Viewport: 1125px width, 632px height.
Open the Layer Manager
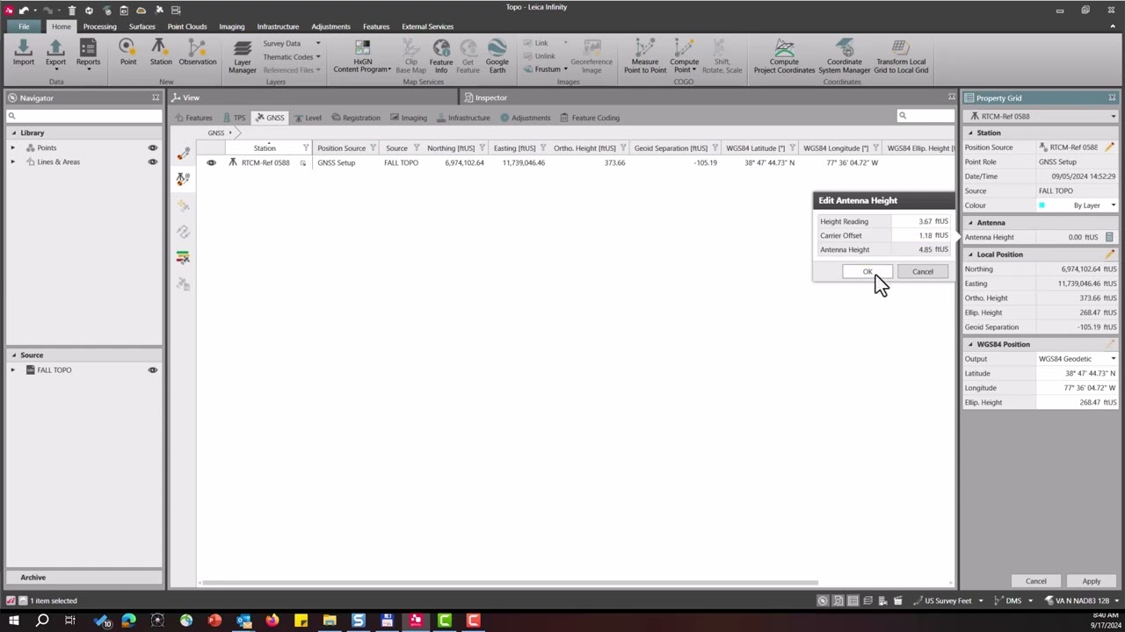tap(243, 56)
